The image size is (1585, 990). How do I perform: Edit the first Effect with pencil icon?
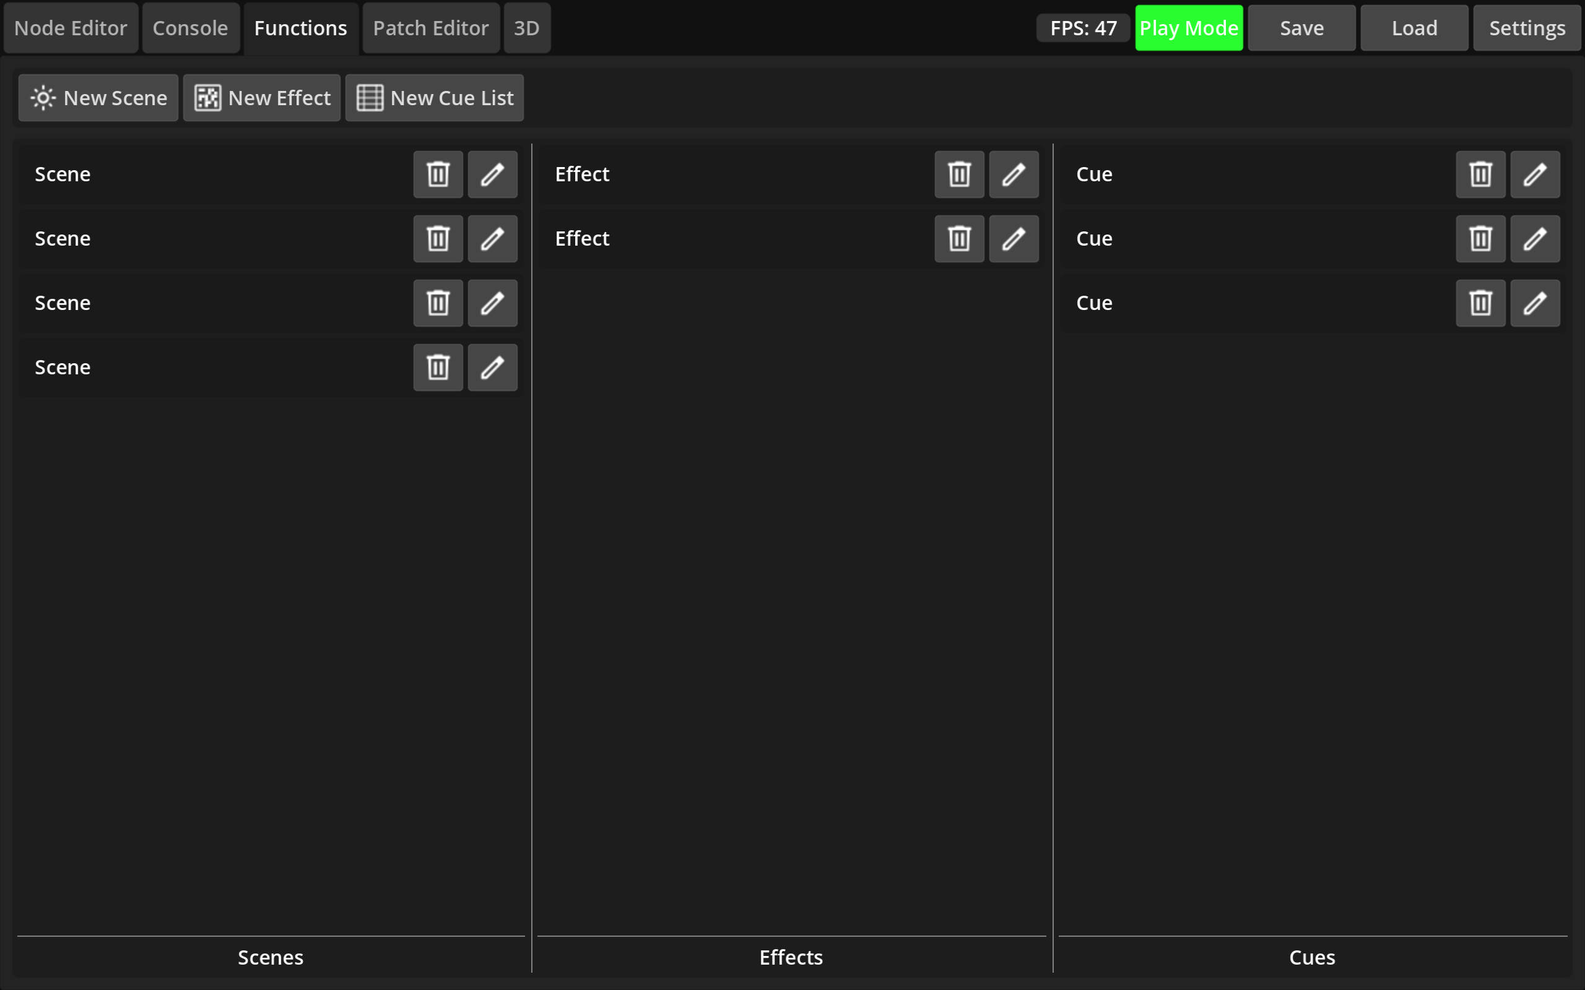tap(1014, 174)
